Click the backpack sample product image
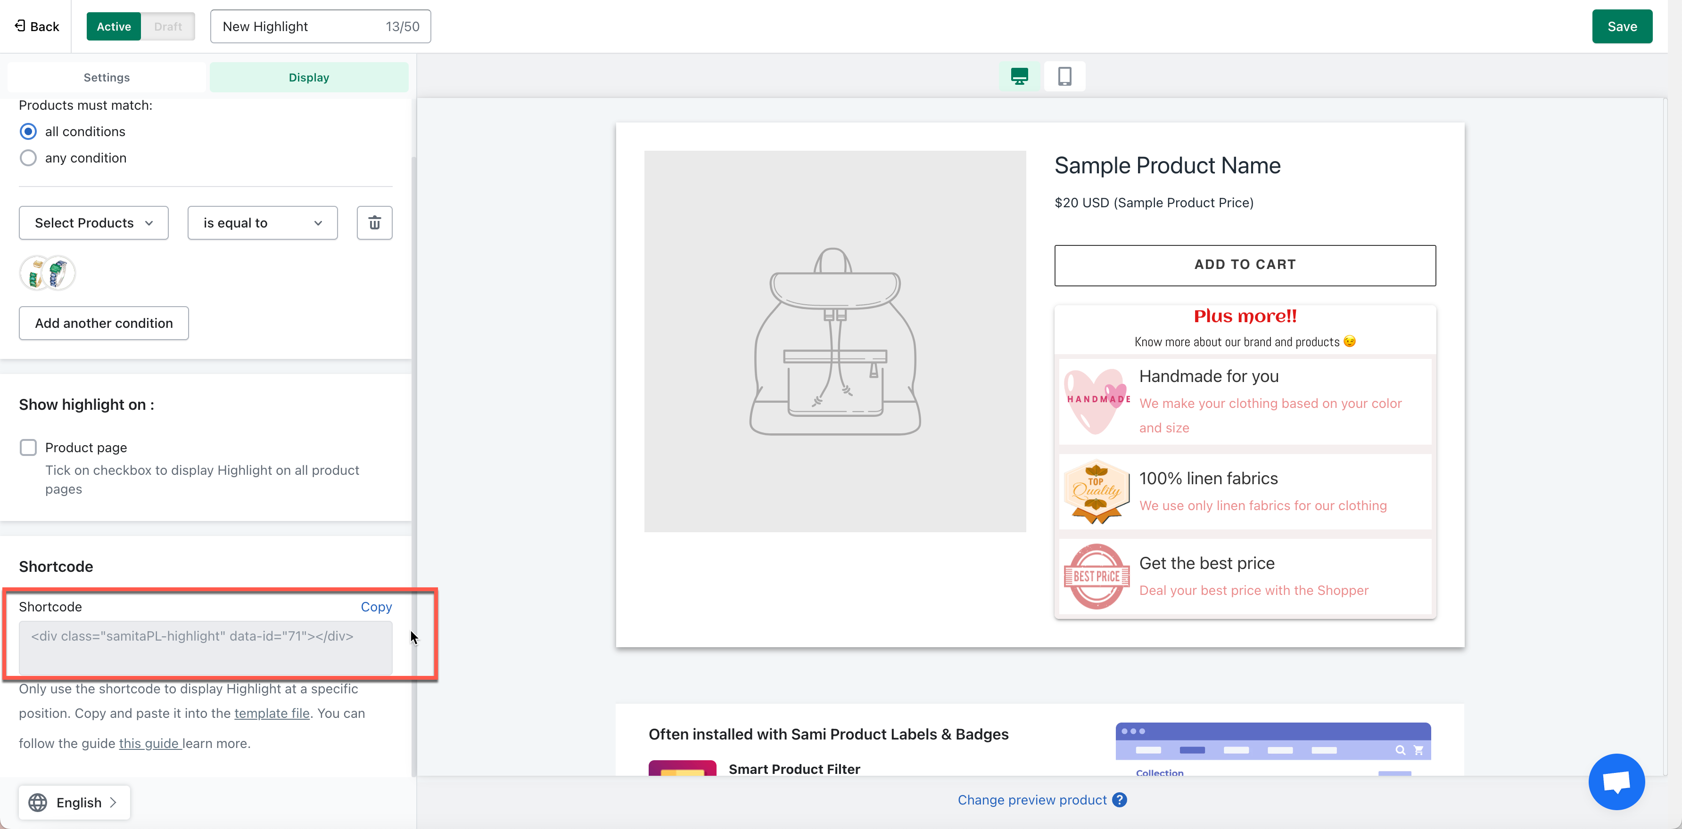 [834, 341]
